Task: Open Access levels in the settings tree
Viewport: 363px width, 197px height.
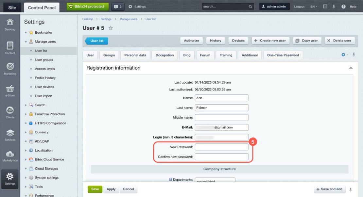Action: [45, 69]
